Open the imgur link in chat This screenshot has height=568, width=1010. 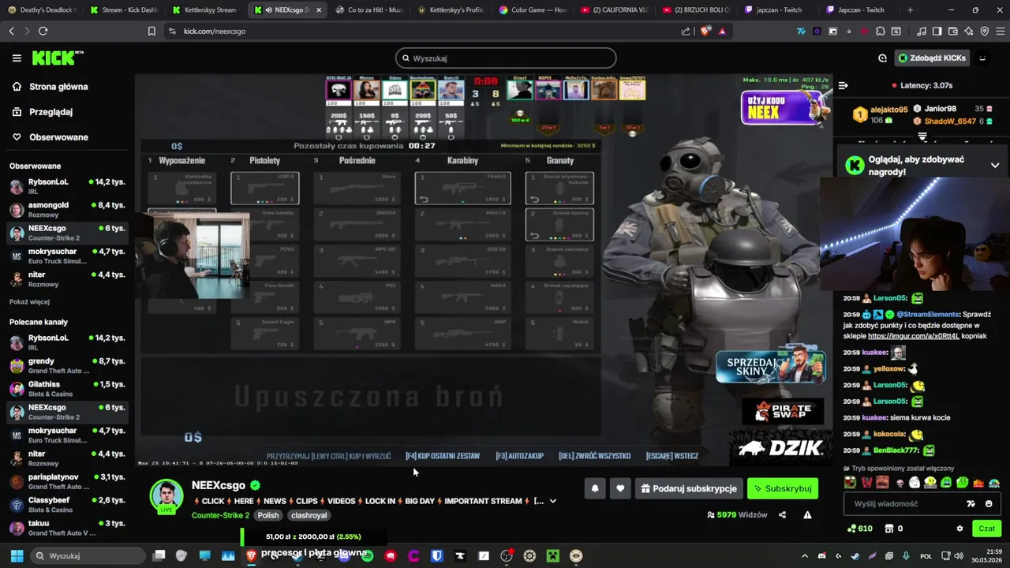[x=913, y=336]
